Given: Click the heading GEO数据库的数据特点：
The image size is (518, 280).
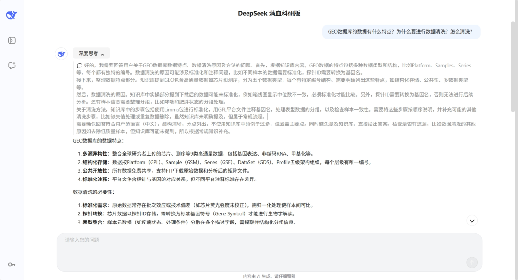Looking at the screenshot, I should click(x=98, y=141).
